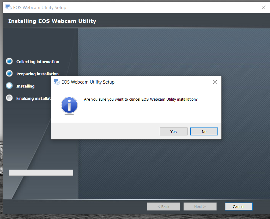Screen dimensions: 270x219
Task: Click the Preparing installation step indicator
Action: click(x=9, y=74)
